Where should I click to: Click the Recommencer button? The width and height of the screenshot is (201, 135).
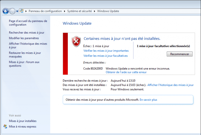(x=180, y=54)
